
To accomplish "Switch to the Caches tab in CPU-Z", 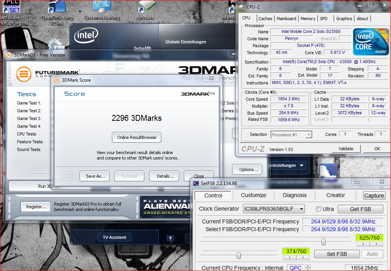I will pyautogui.click(x=265, y=19).
